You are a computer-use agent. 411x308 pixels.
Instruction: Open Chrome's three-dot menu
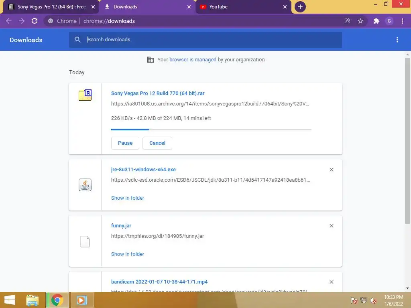402,21
